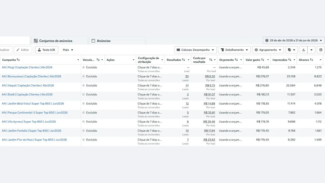The width and height of the screenshot is (325, 183).
Task: Sort by Orçamento using its arrows icon
Action: [236, 60]
